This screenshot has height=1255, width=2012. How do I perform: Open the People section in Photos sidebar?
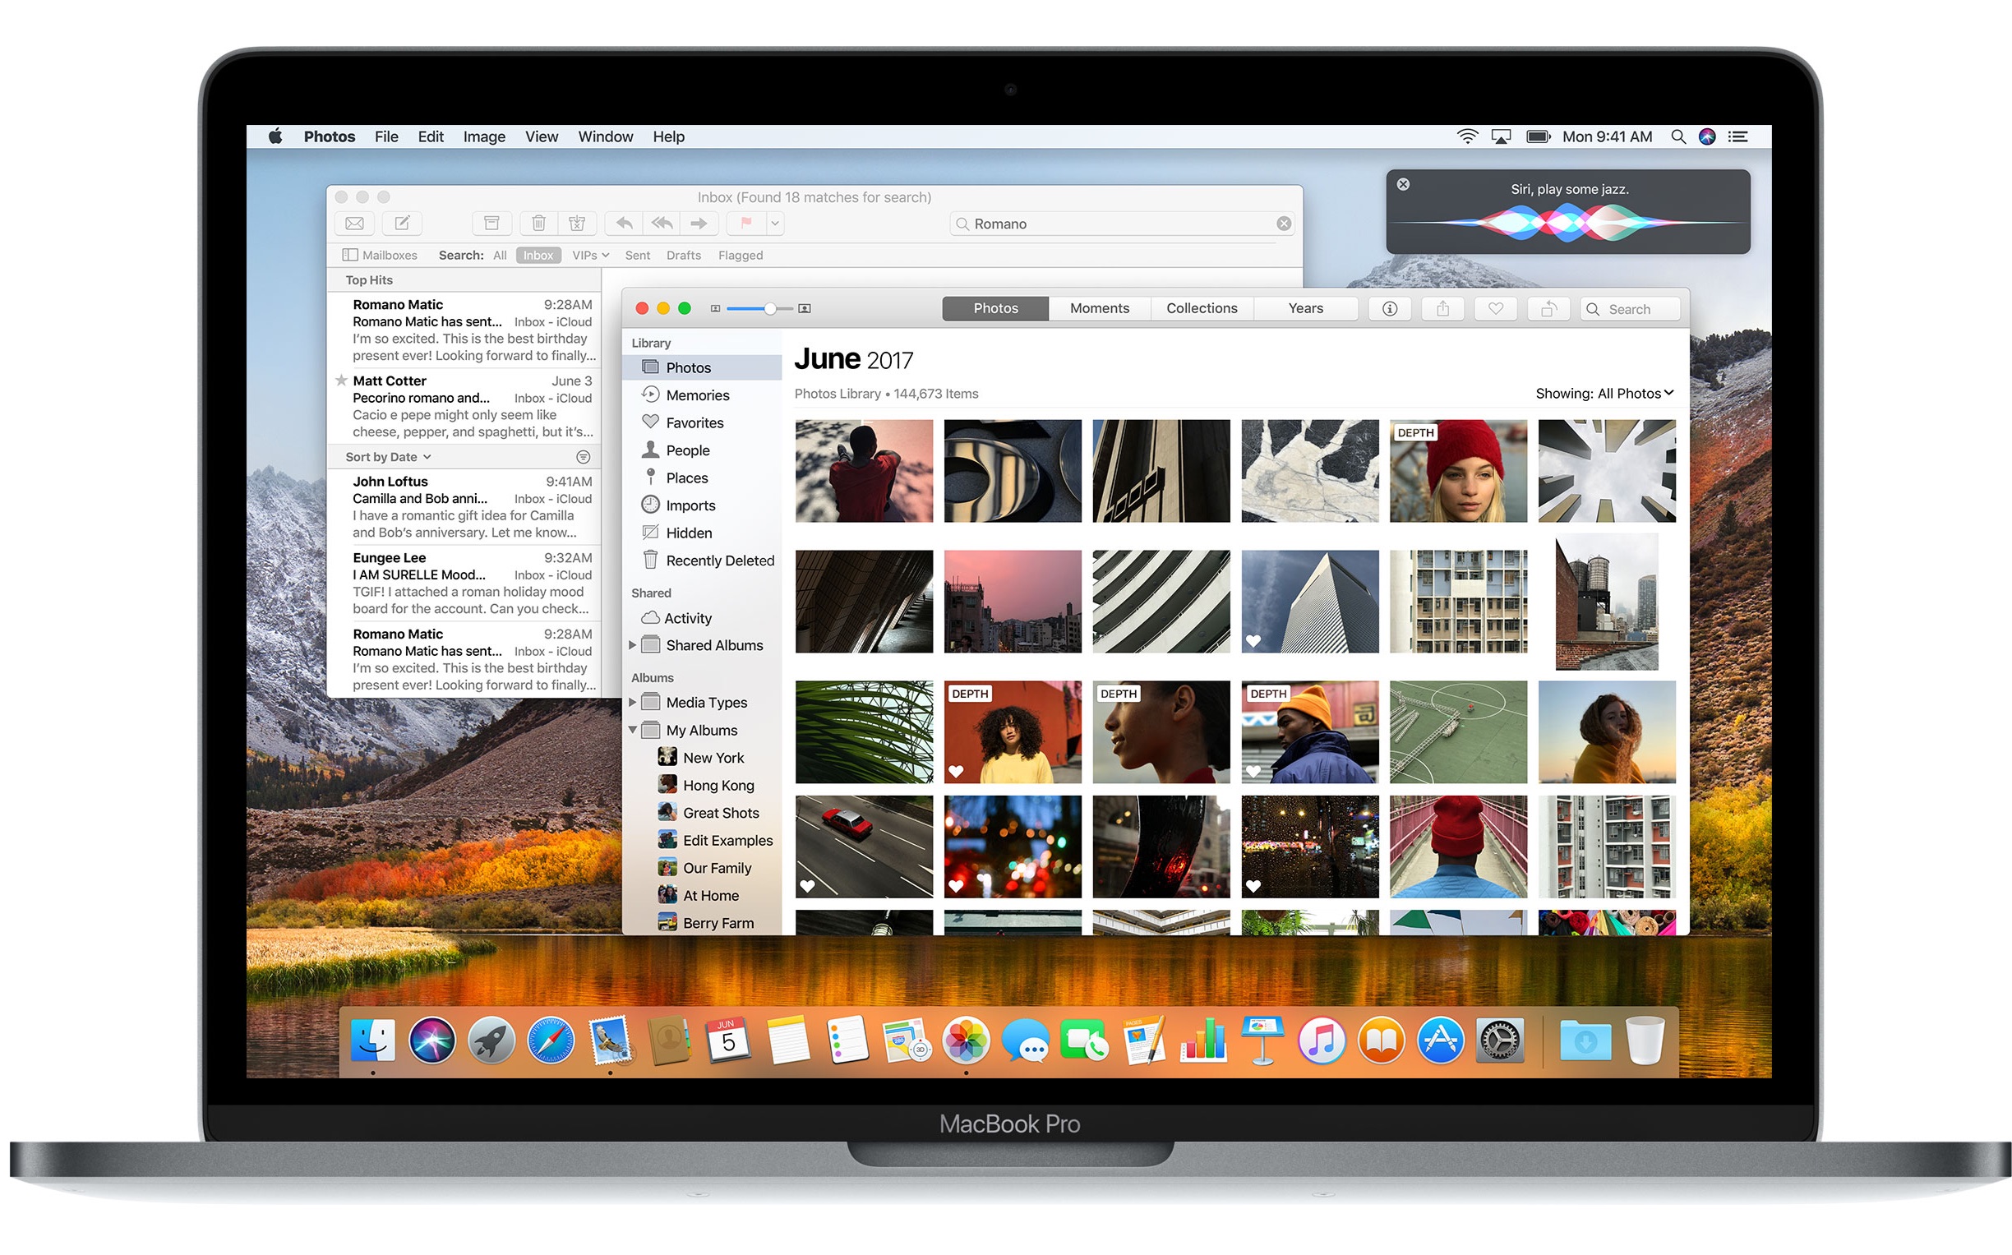pos(686,450)
